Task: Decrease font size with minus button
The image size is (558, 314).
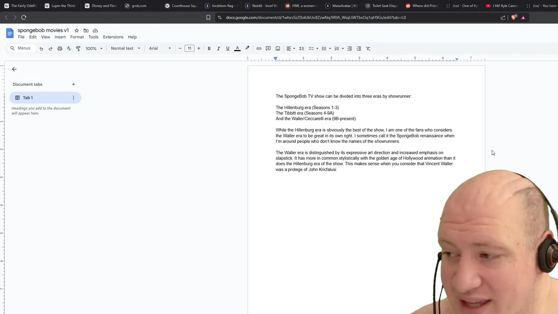Action: [180, 48]
